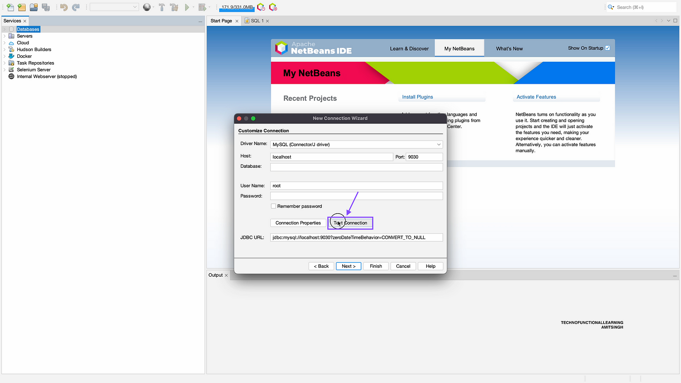The width and height of the screenshot is (681, 383).
Task: Click the Open Project toolbar icon
Action: tap(34, 7)
